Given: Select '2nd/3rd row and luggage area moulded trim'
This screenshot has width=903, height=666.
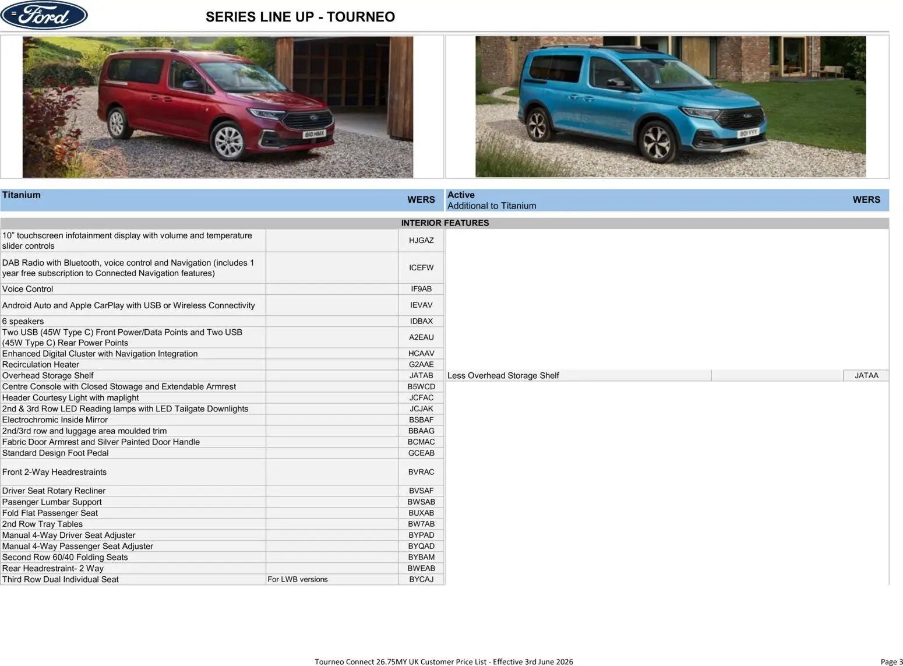Looking at the screenshot, I should click(84, 431).
